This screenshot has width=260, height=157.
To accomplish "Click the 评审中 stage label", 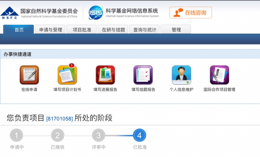I will [x=99, y=147].
